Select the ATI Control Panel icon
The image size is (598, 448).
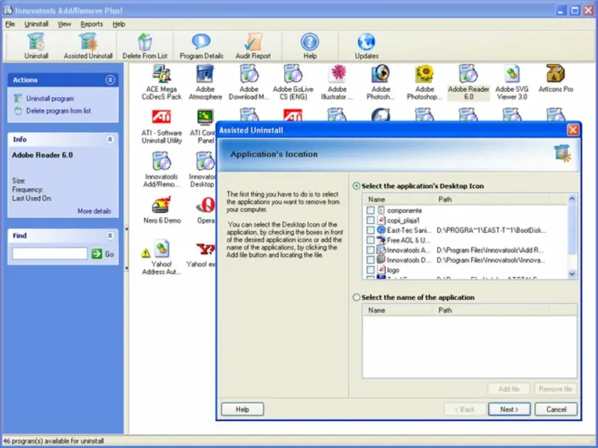[x=203, y=126]
